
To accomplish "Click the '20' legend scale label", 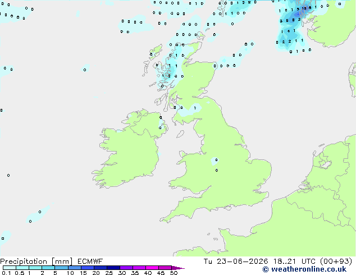I will point(96,273).
